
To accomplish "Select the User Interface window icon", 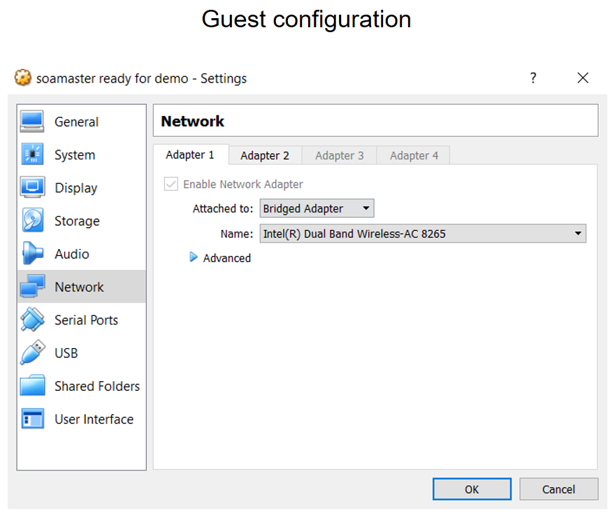I will pyautogui.click(x=32, y=419).
